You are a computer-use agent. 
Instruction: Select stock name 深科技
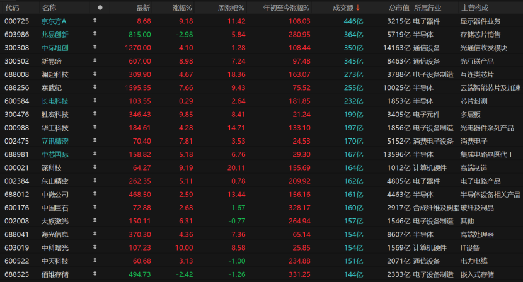[52, 168]
